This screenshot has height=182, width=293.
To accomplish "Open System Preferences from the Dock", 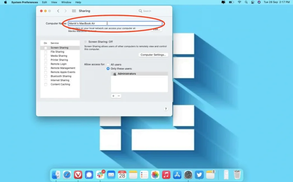I will [x=188, y=175].
